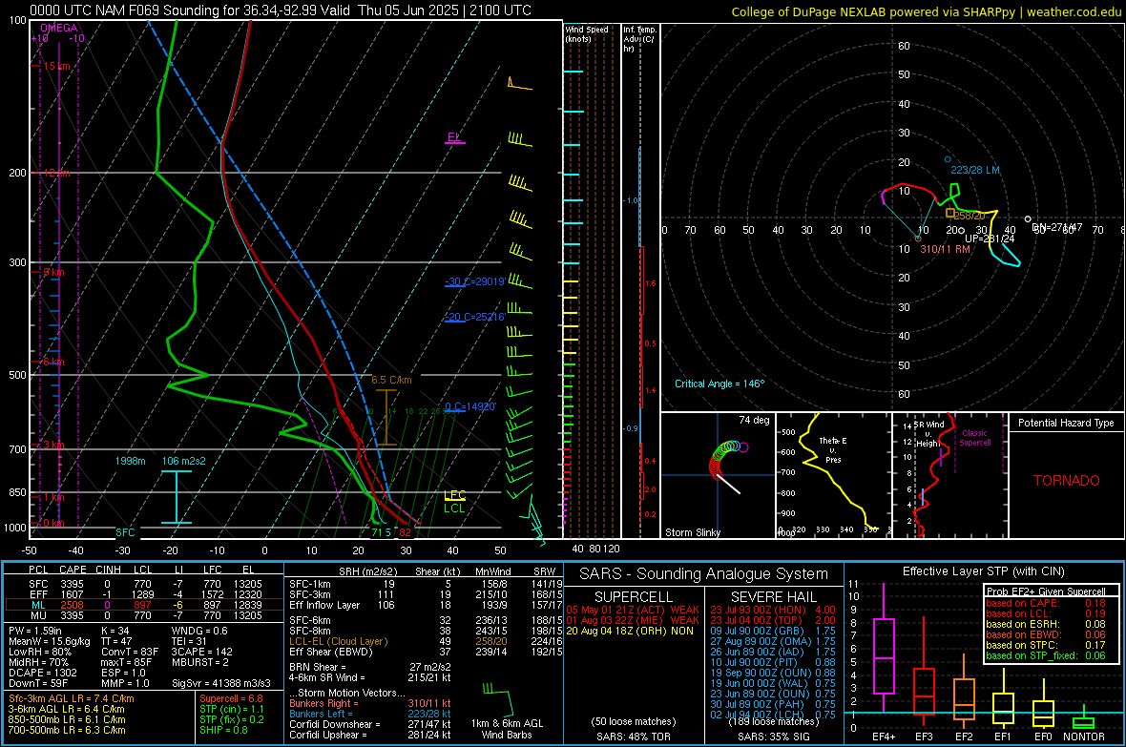Screen dimensions: 1126x747
Task: Click the Effective Layer STP (with CIN) title
Action: 984,571
